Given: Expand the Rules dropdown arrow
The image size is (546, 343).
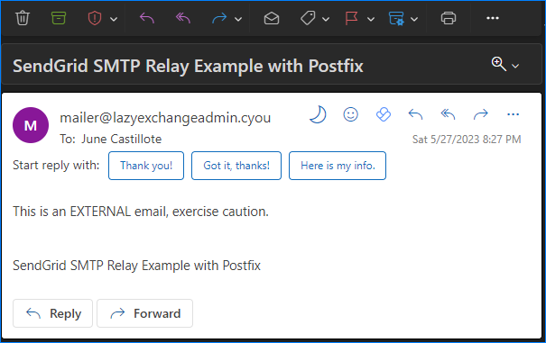Looking at the screenshot, I should (x=414, y=19).
